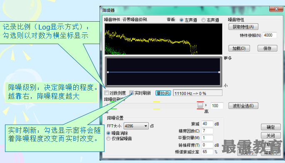Edit the 特性快照 field showing 4000
The height and width of the screenshot is (163, 285).
pyautogui.click(x=270, y=35)
